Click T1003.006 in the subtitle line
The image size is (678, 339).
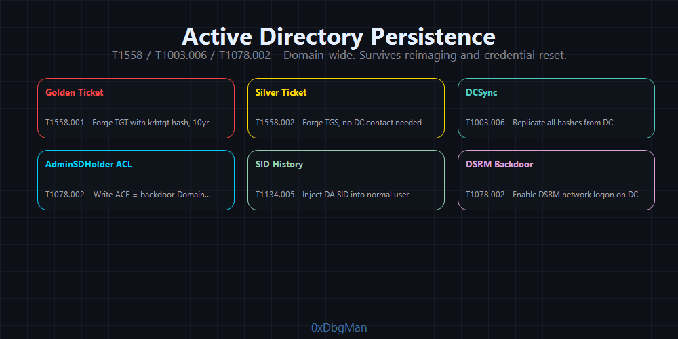click(180, 55)
